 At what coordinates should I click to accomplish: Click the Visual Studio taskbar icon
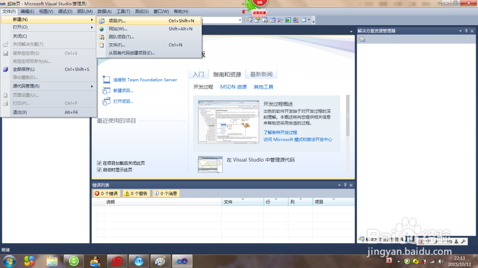[182, 261]
